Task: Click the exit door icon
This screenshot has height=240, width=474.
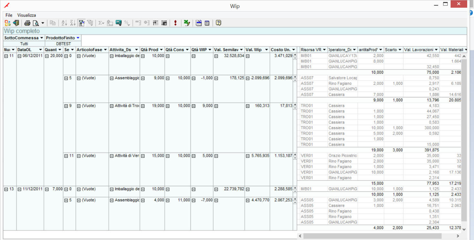Action: [16, 23]
